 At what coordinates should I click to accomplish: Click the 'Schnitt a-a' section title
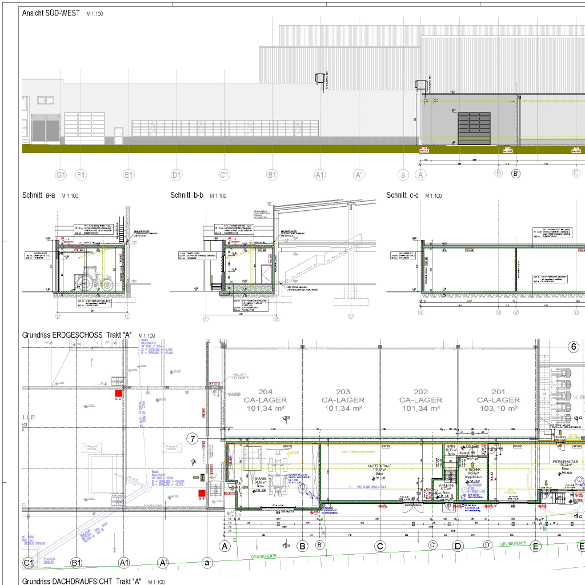pyautogui.click(x=38, y=195)
